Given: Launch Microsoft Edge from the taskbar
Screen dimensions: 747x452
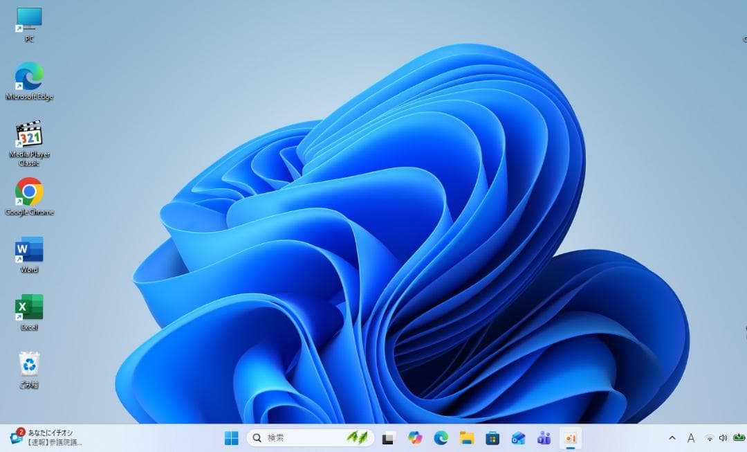Looking at the screenshot, I should click(x=441, y=438).
